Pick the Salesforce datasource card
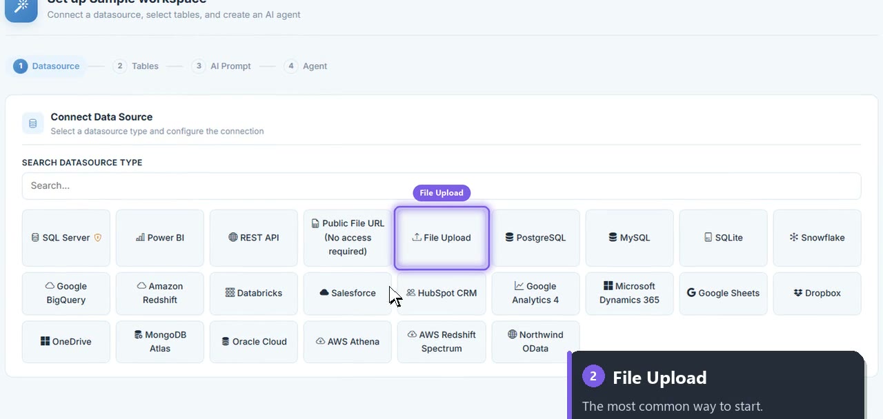The width and height of the screenshot is (883, 419). pyautogui.click(x=348, y=293)
